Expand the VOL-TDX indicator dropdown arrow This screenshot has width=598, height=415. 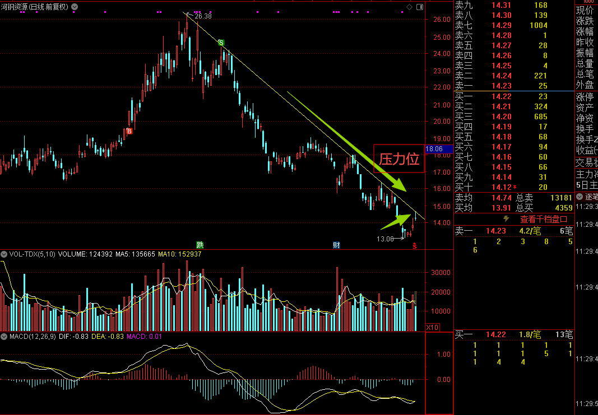pyautogui.click(x=4, y=254)
